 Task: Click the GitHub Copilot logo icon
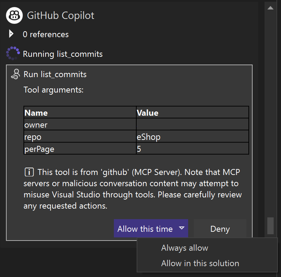point(14,15)
